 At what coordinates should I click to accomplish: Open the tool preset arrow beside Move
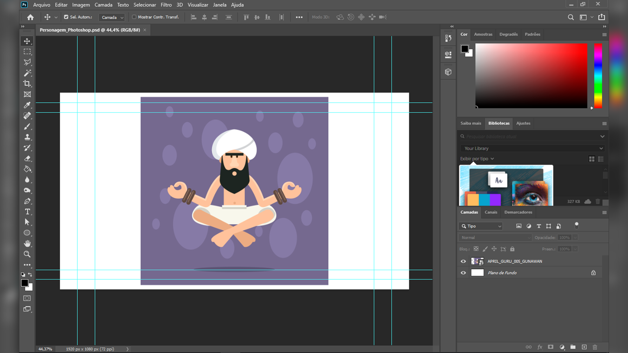point(56,17)
